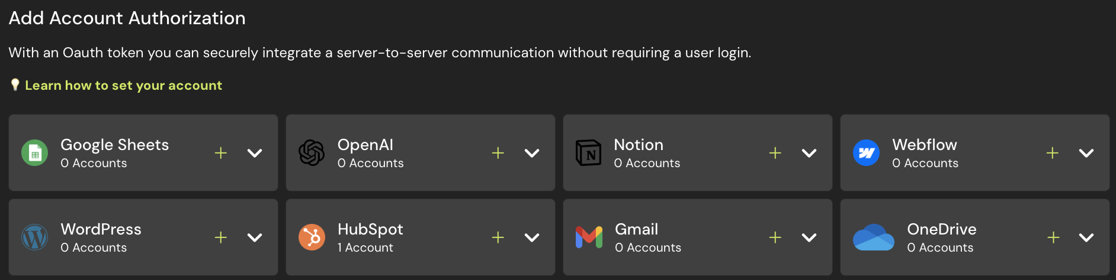Screen dimensions: 1116x280
Task: Open Learn how to set your account link
Action: coord(123,86)
